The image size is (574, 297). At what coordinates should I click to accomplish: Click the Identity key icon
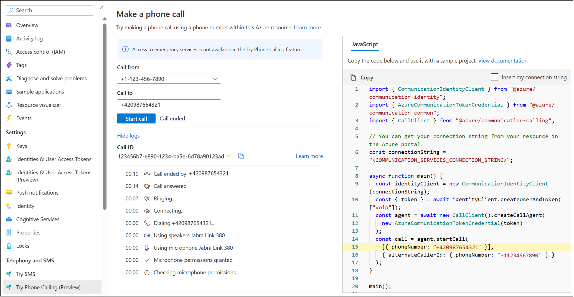click(9, 206)
